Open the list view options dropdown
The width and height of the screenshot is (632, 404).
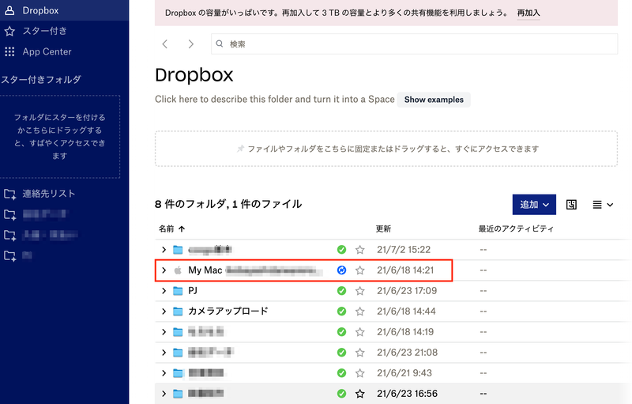pyautogui.click(x=603, y=205)
